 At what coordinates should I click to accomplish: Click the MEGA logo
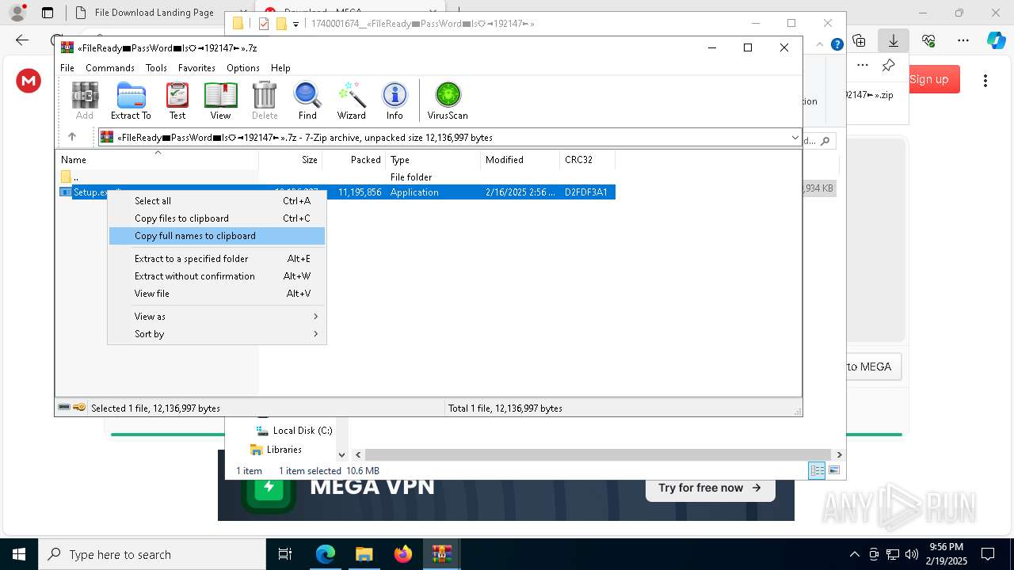pyautogui.click(x=29, y=80)
